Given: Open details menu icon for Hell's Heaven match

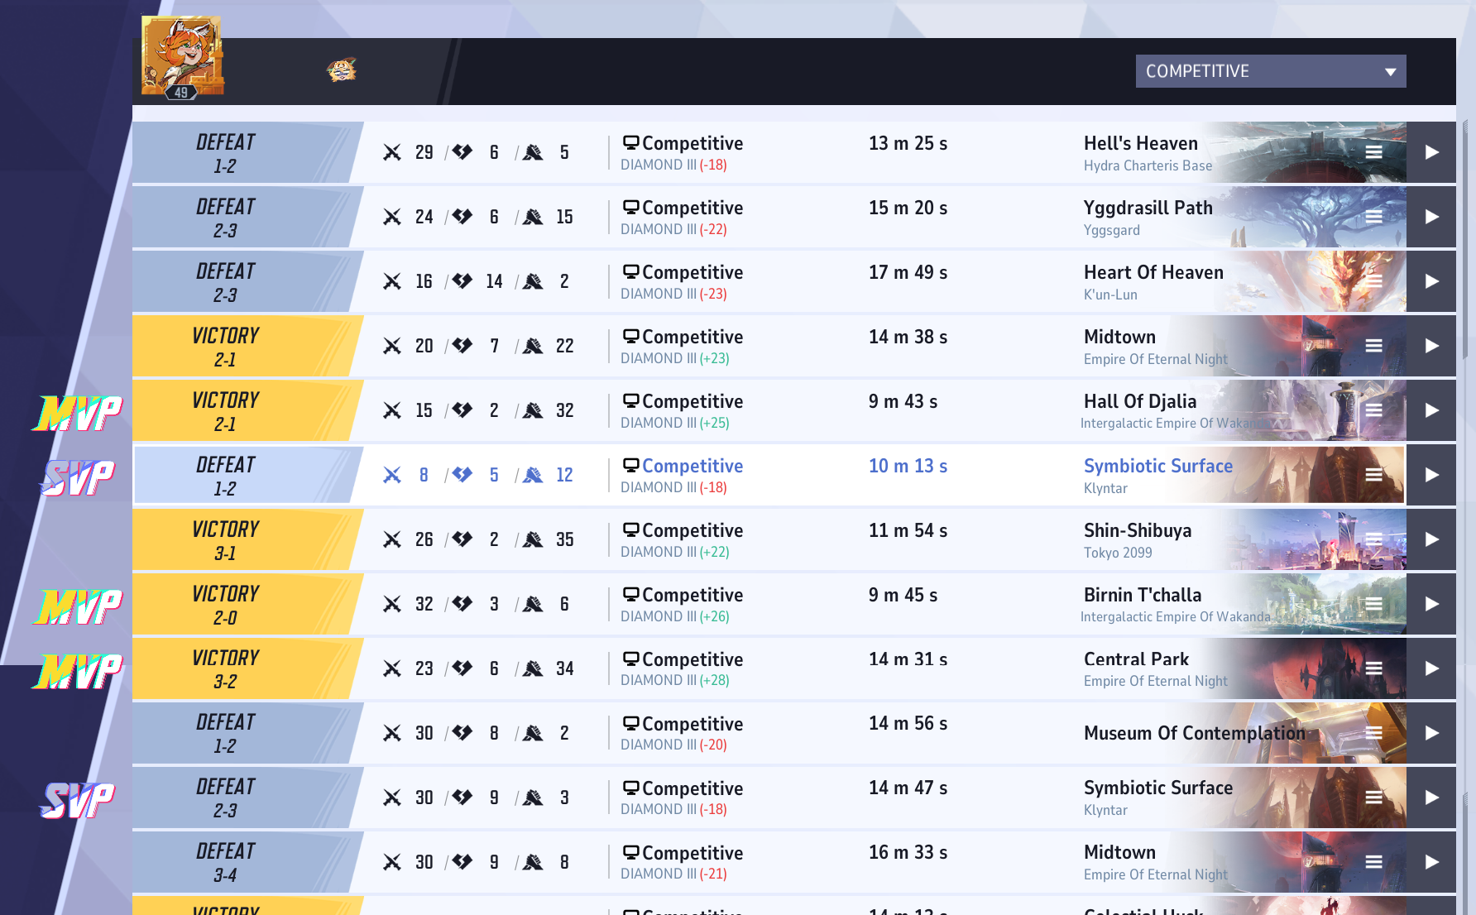Looking at the screenshot, I should pyautogui.click(x=1373, y=152).
